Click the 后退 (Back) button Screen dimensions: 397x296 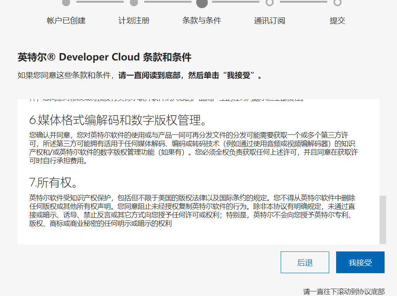click(x=305, y=262)
